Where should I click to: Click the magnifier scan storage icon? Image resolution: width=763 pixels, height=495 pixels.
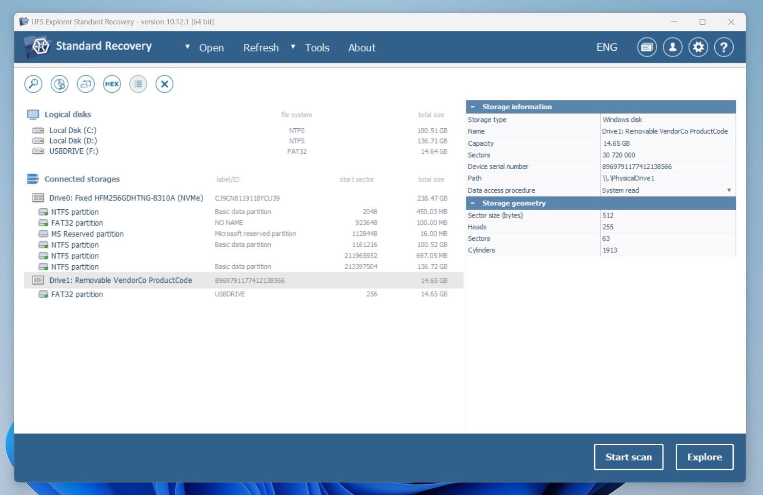(x=33, y=84)
